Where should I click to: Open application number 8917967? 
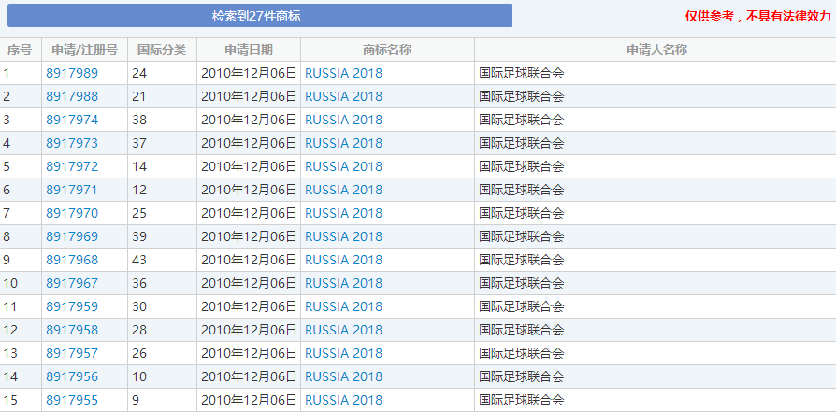72,284
